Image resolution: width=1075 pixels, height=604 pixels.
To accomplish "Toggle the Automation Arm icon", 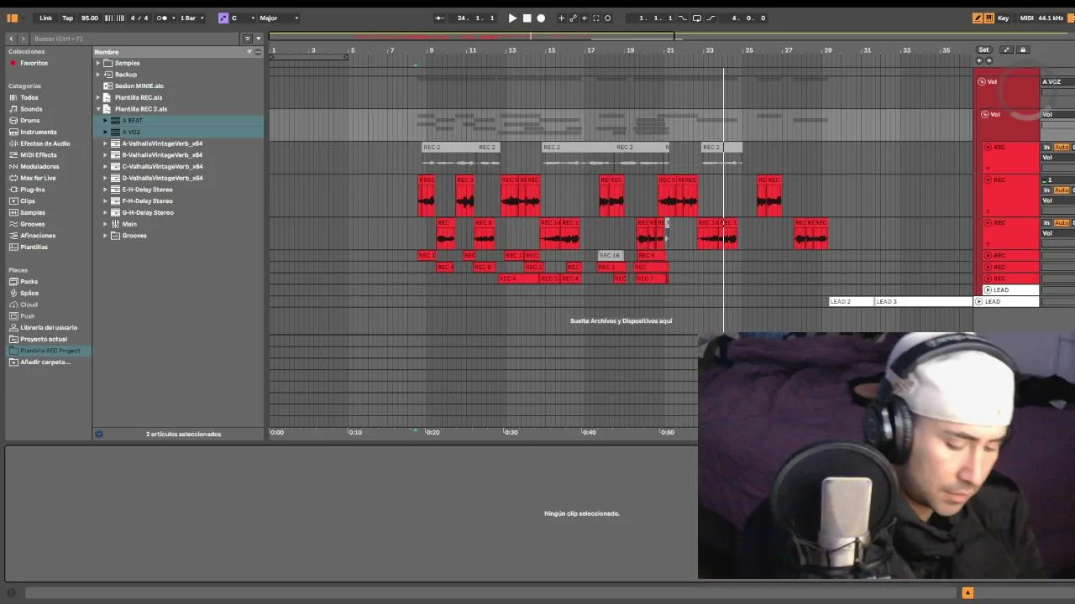I will click(573, 18).
